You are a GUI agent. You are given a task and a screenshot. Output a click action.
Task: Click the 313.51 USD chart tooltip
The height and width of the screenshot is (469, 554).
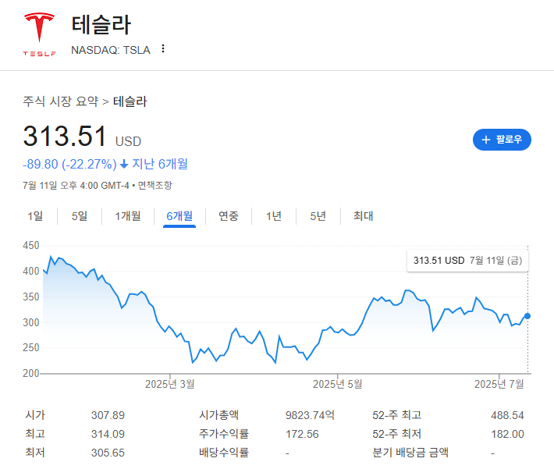(467, 261)
